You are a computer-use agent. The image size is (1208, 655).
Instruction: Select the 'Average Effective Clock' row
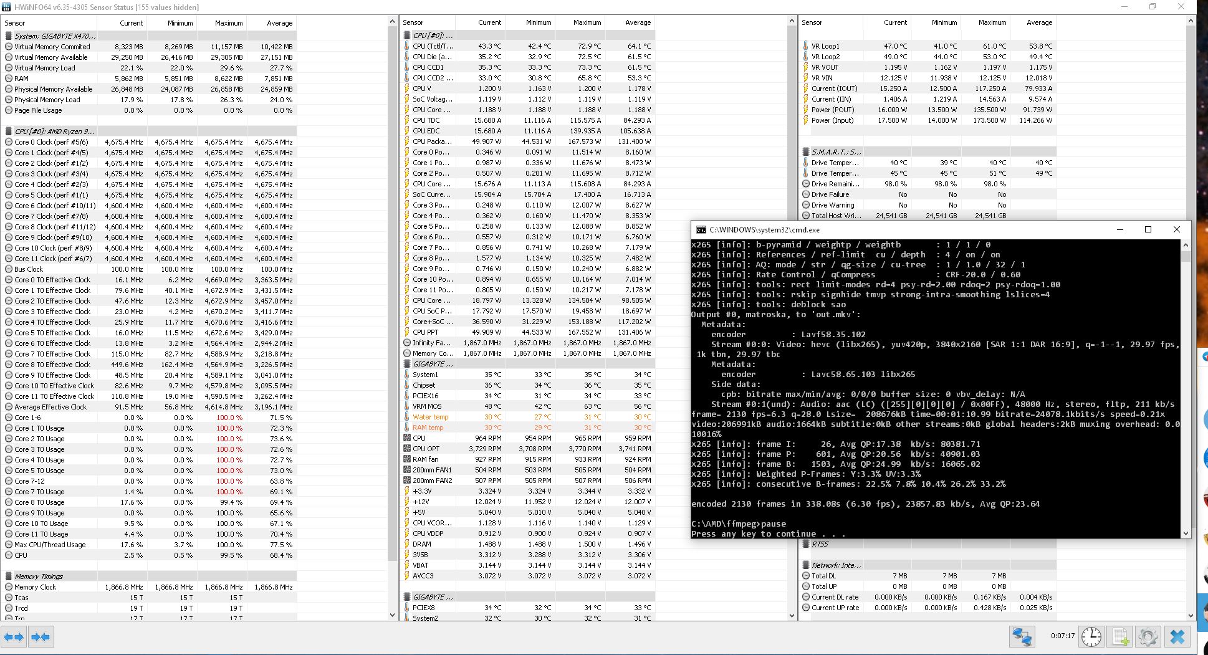click(150, 407)
